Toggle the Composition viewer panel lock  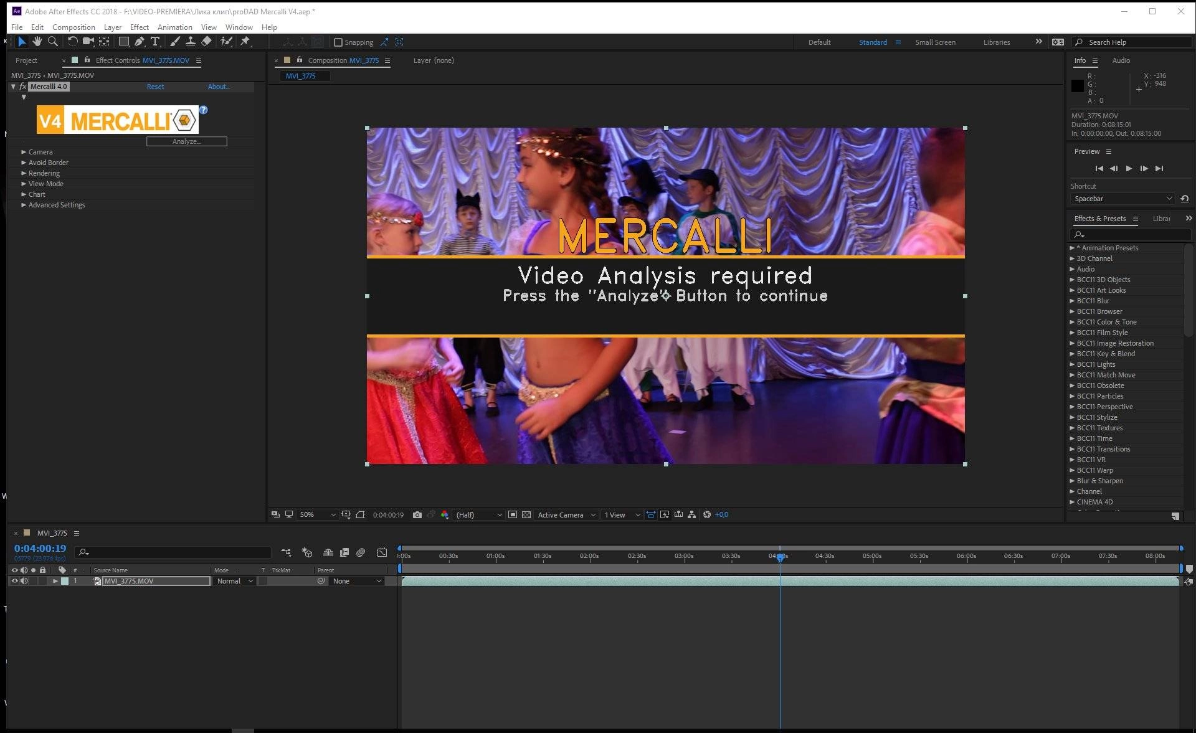click(300, 60)
